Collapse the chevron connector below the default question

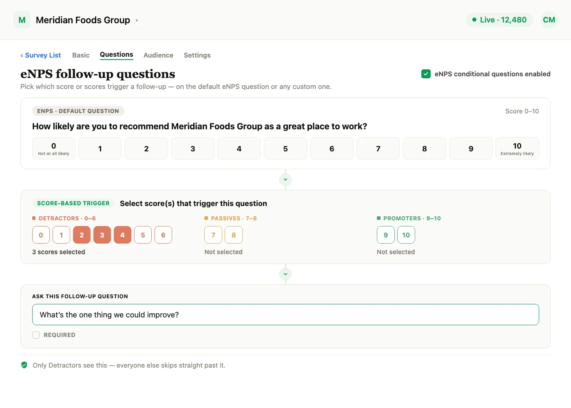click(285, 180)
